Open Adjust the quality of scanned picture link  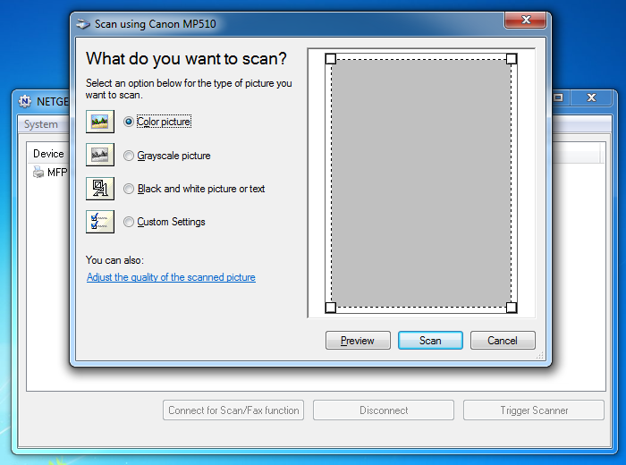[x=171, y=277]
